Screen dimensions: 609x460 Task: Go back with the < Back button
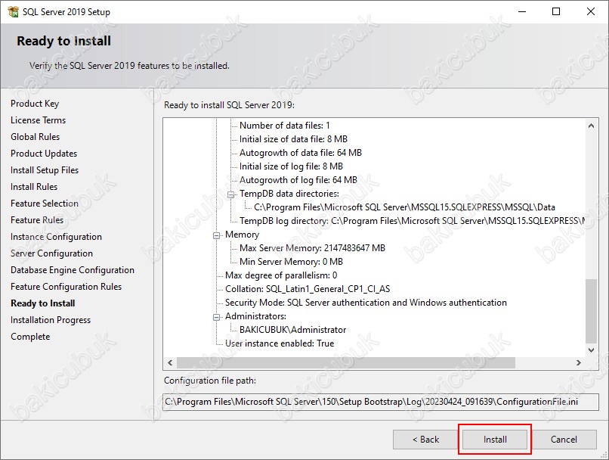click(425, 440)
